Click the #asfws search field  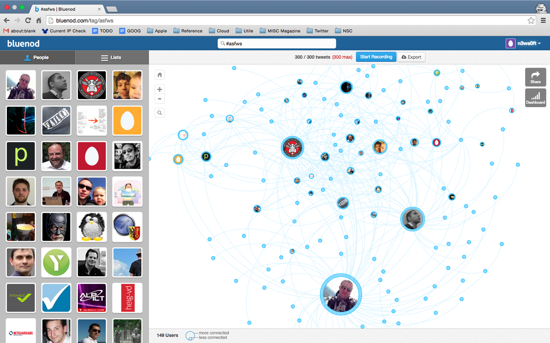click(277, 43)
